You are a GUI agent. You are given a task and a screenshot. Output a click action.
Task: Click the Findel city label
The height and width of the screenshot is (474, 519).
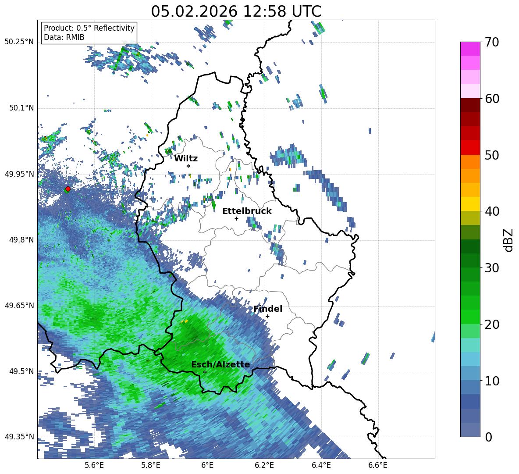(268, 309)
